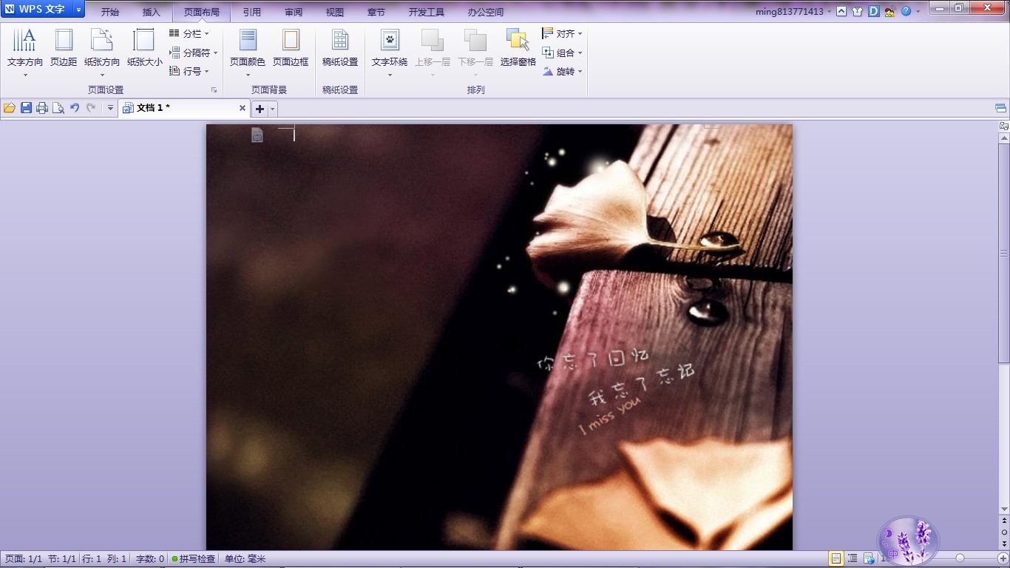Open the account dropdown beside ming813771413

tap(829, 12)
